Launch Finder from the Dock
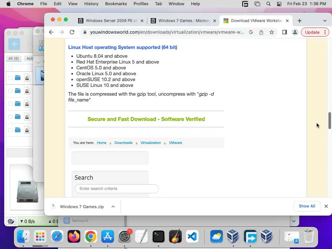This screenshot has width=332, height=249. tap(23, 236)
